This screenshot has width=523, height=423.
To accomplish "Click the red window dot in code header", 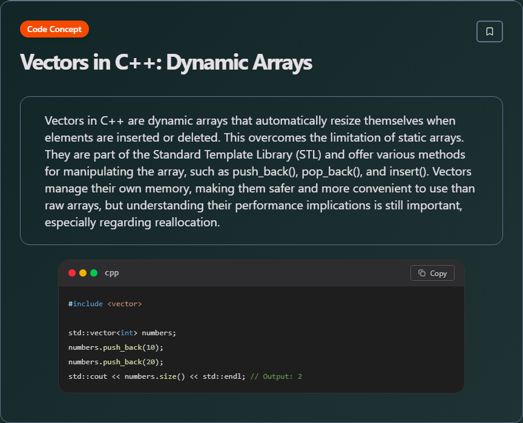I will click(72, 273).
